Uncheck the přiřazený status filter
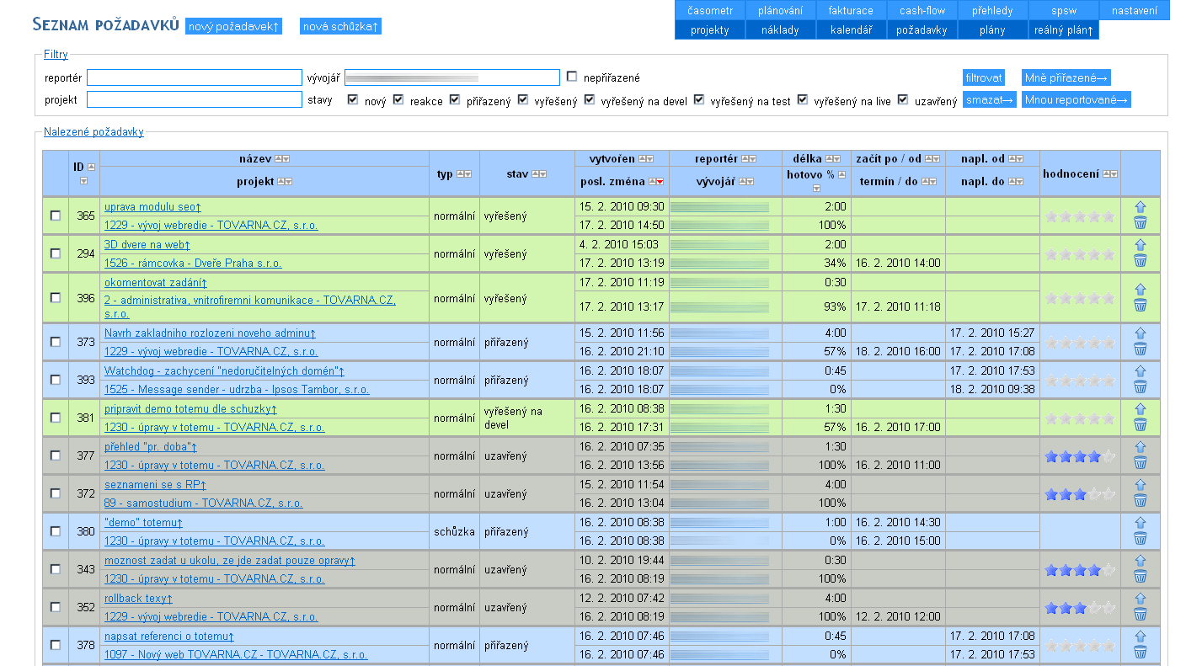This screenshot has height=666, width=1202. [x=455, y=99]
